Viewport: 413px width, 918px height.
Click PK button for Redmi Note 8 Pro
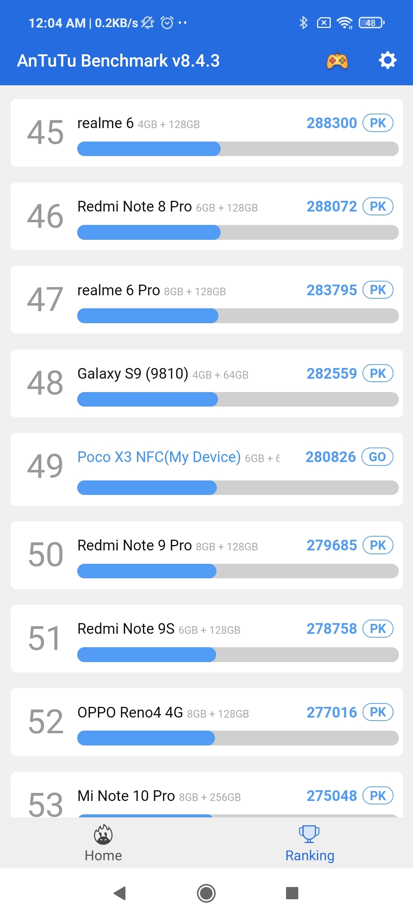point(378,206)
